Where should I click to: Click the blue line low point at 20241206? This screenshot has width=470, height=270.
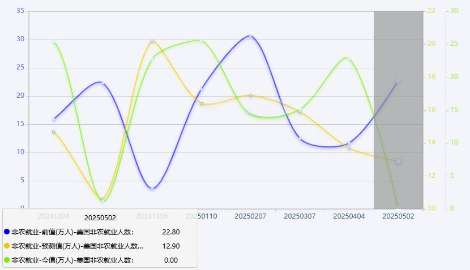pyautogui.click(x=152, y=188)
